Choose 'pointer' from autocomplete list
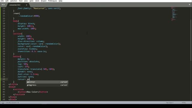 click(47, 82)
